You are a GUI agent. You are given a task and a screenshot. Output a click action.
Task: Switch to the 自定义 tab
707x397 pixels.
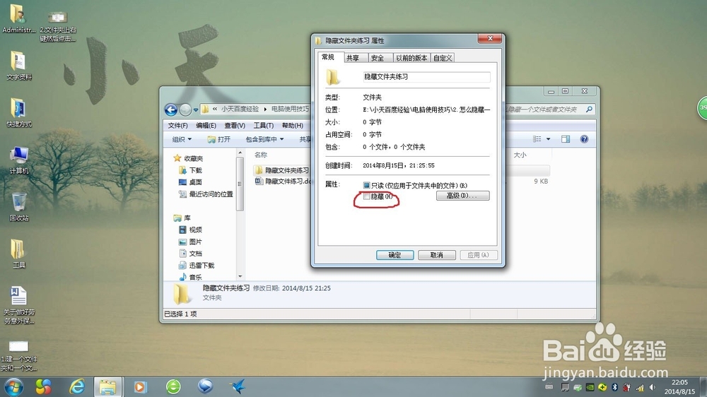click(443, 58)
